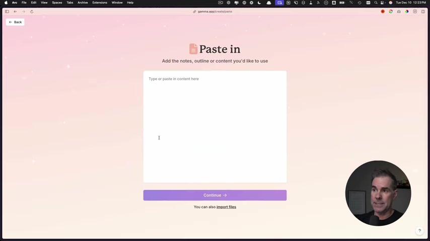Open the Tabs menu

(70, 3)
